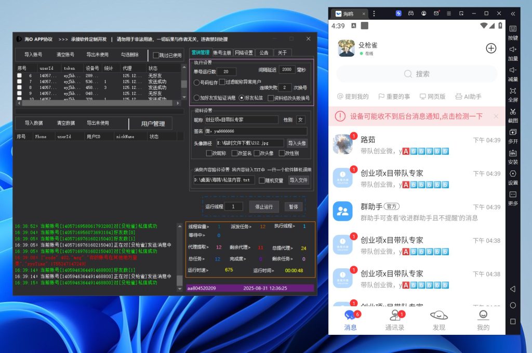Collapse the emulator sidebar with the double chevron
The height and width of the screenshot is (353, 532).
(513, 14)
